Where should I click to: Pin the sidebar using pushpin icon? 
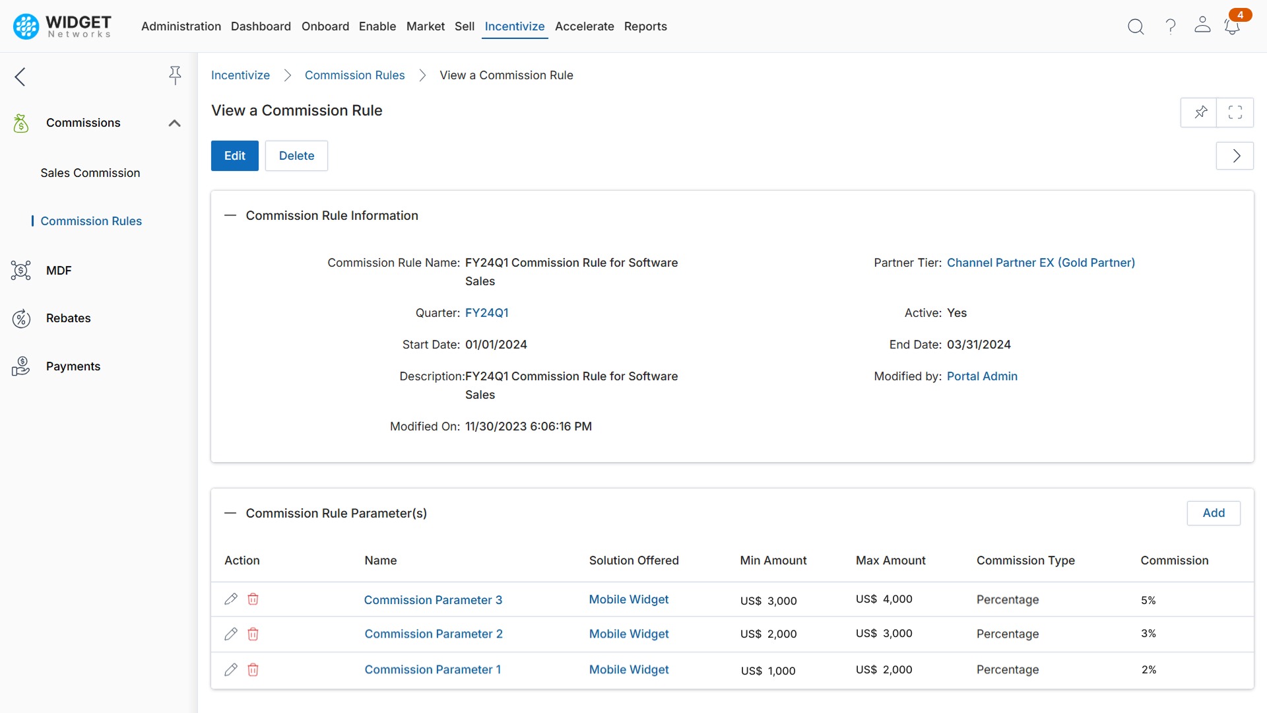(x=175, y=75)
